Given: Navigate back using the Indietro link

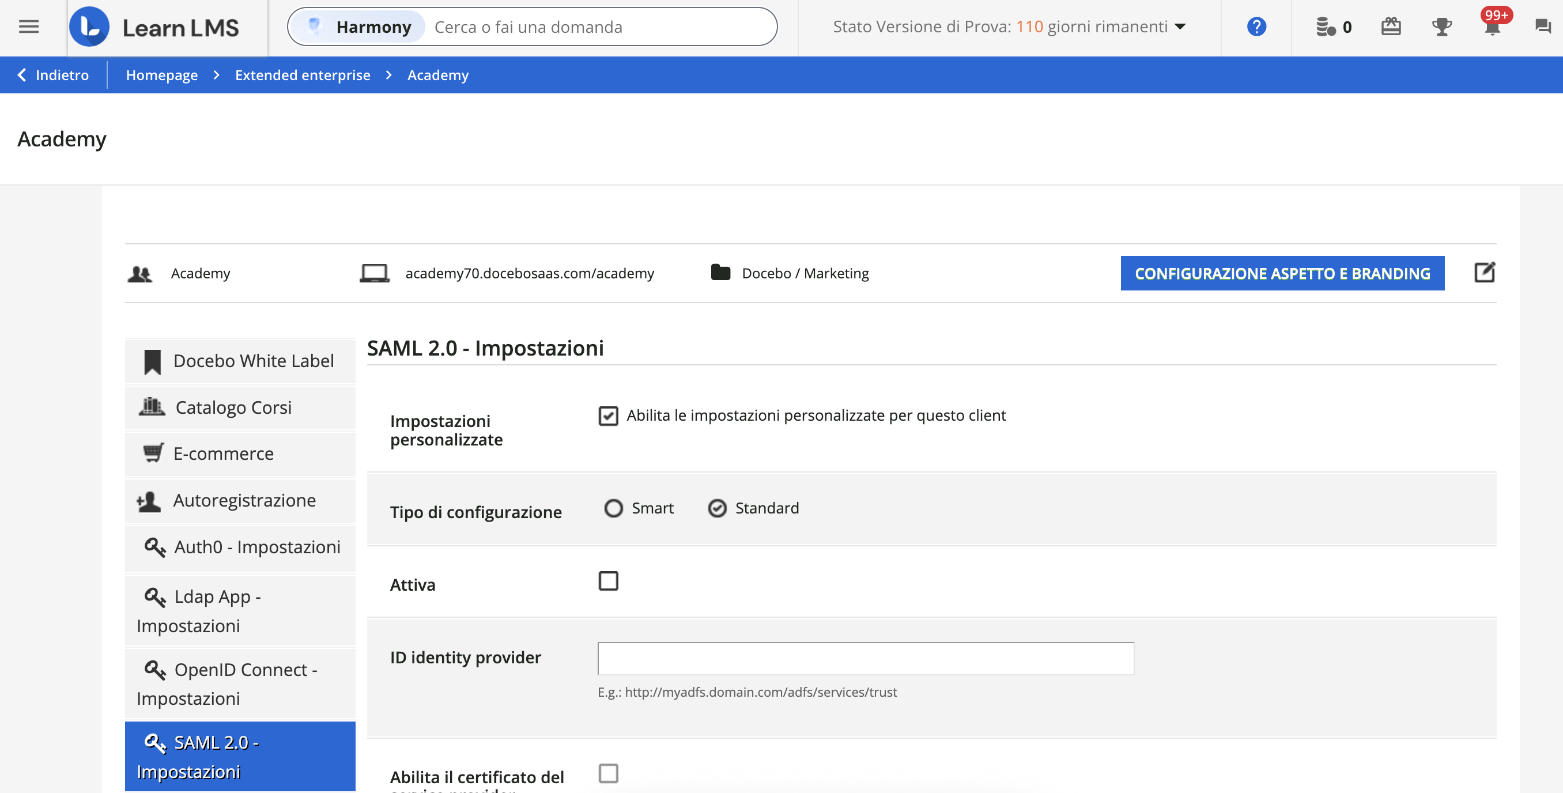Looking at the screenshot, I should 54,74.
